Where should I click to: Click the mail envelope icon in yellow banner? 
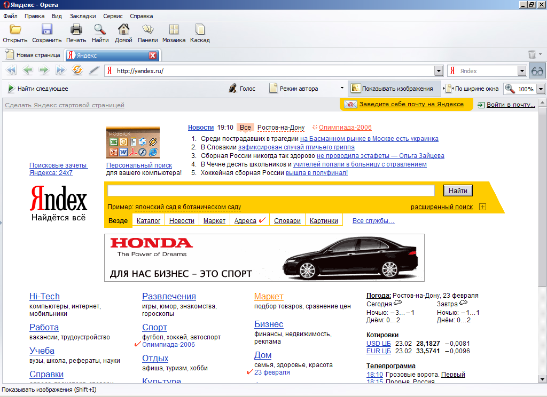click(x=350, y=104)
